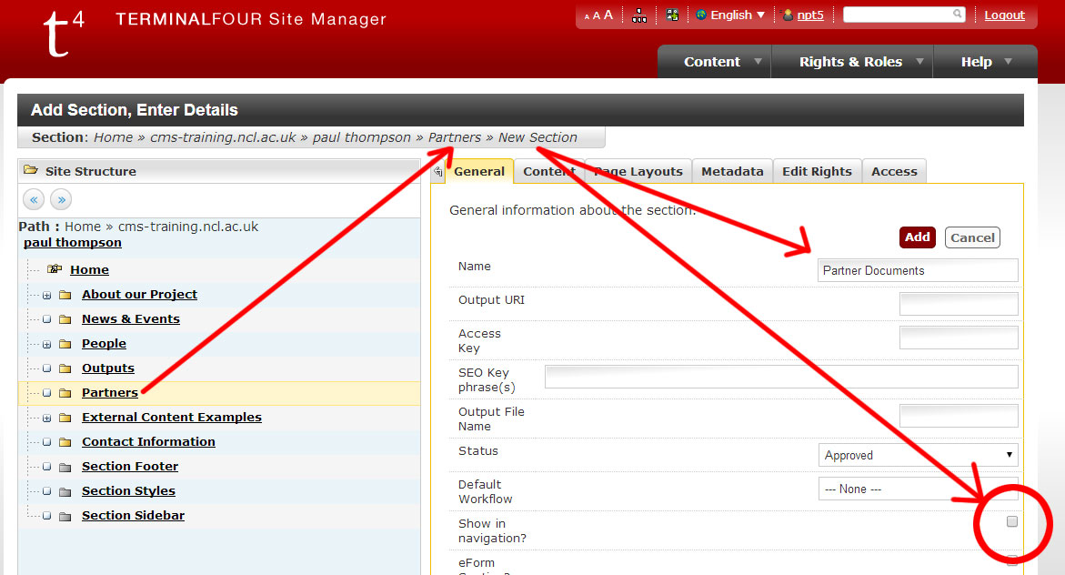Open the Rights & Roles menu
Screen dimensions: 1065x575
coord(850,62)
